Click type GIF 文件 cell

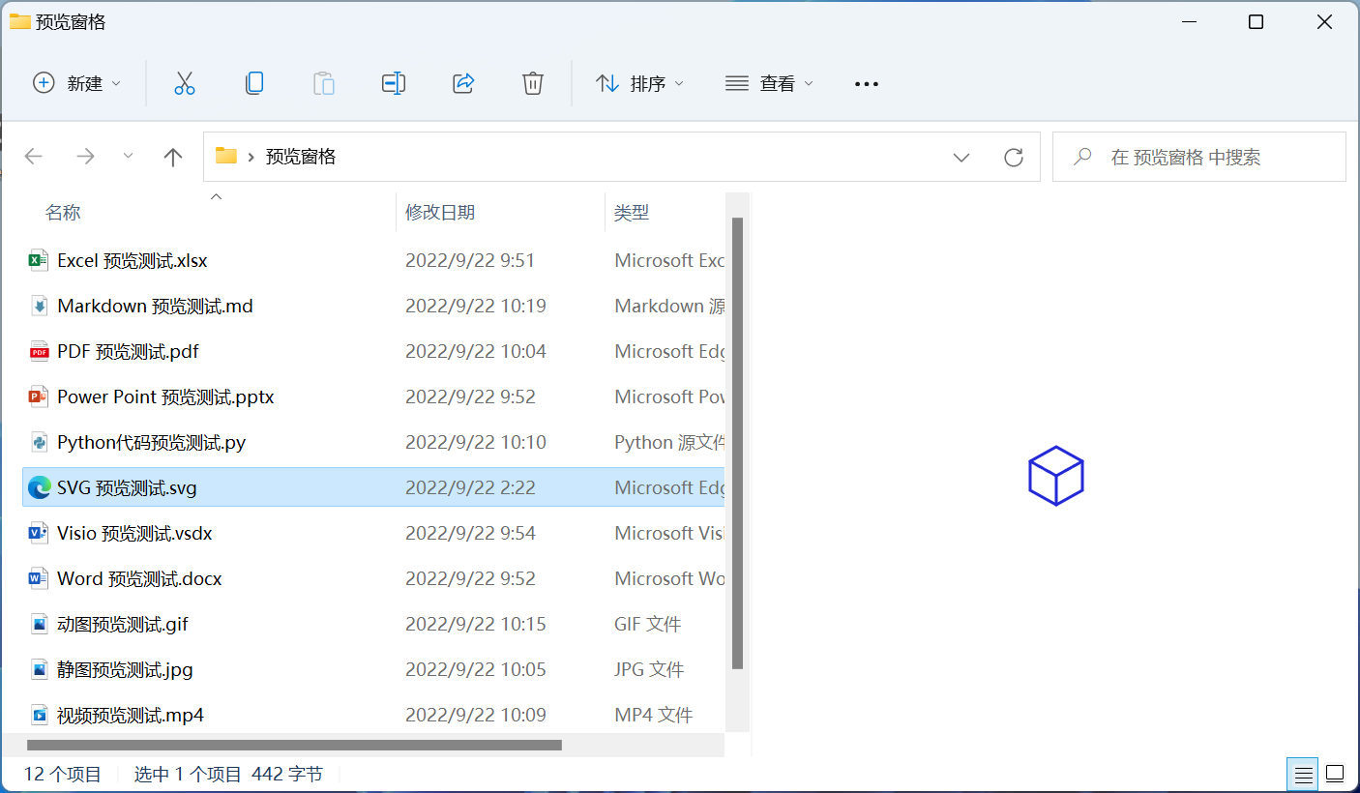pos(648,624)
